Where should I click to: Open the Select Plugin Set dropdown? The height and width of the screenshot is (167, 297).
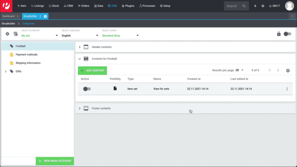pos(39,36)
